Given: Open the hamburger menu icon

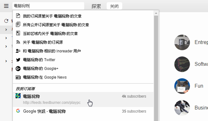Looking at the screenshot, I should 6,6.
